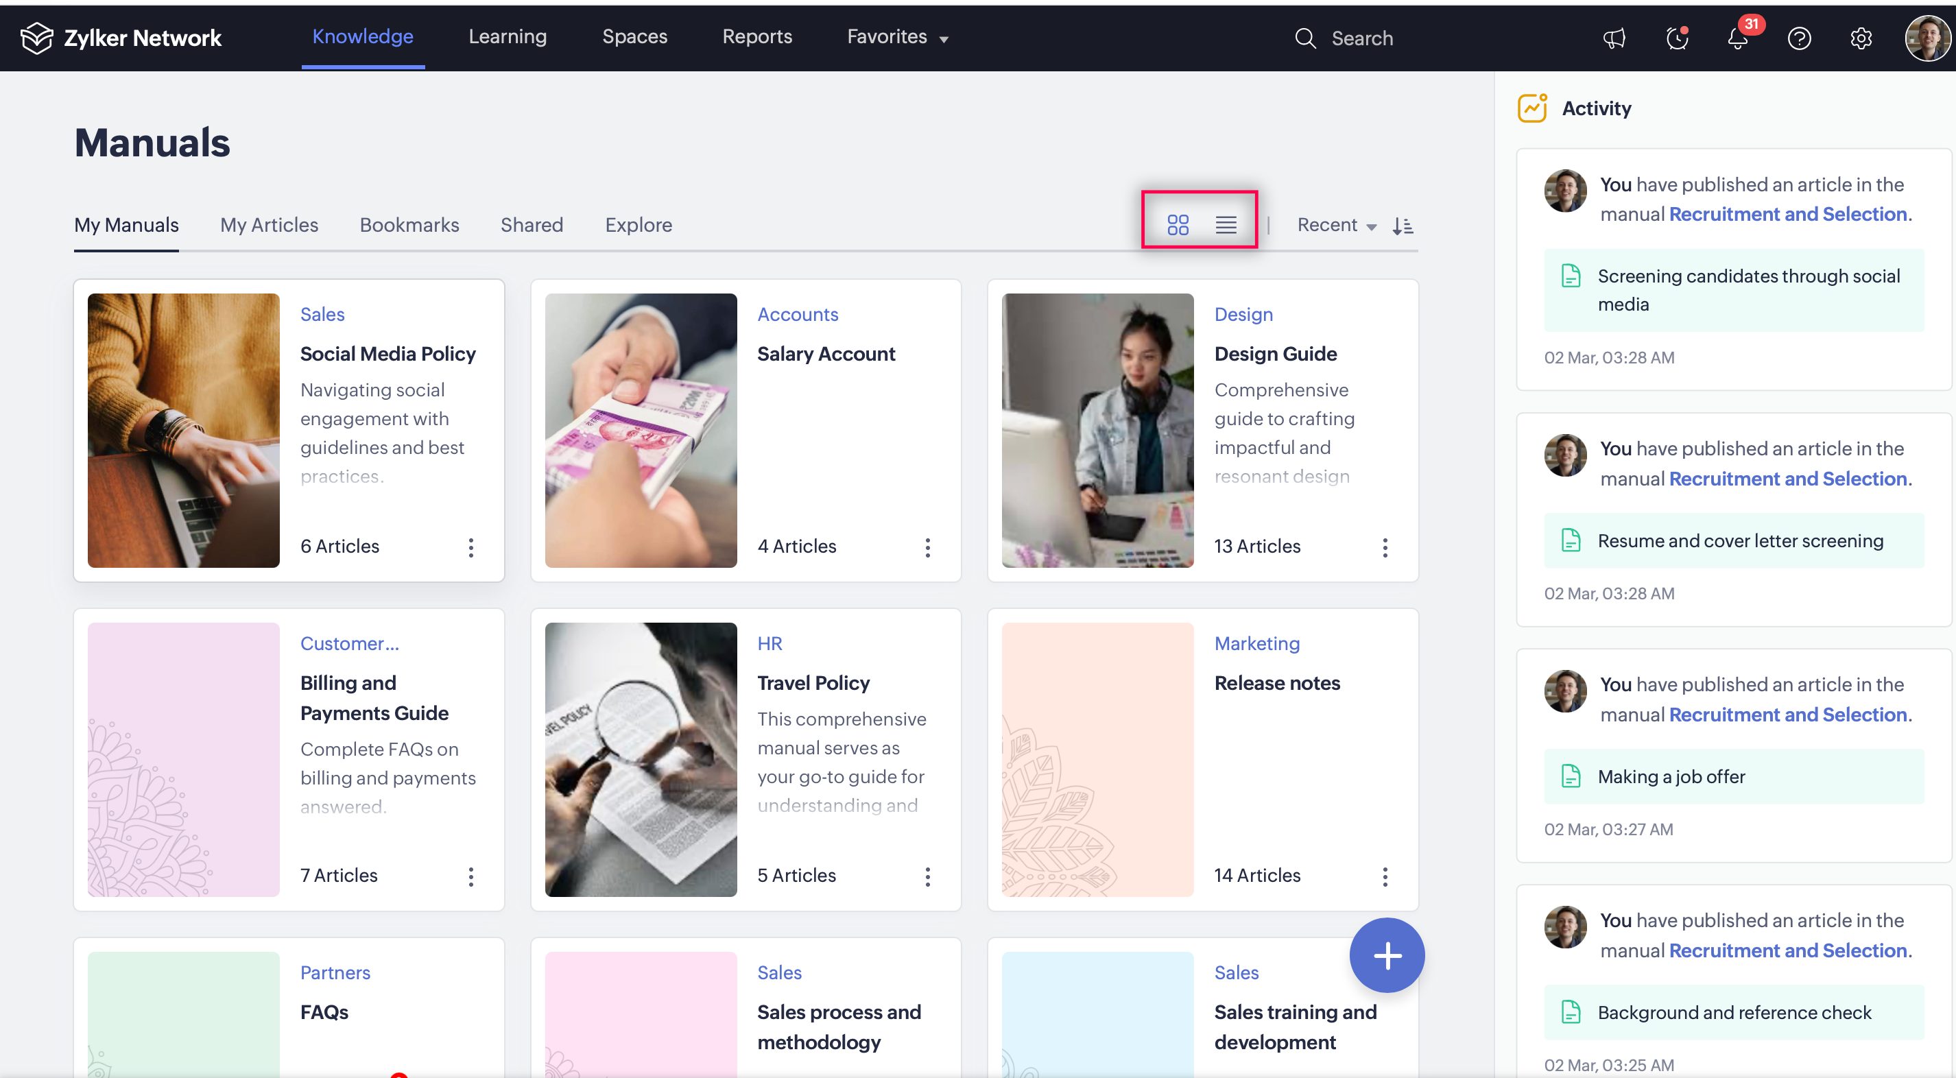Open the settings gear icon
Screen dimensions: 1956x1078
click(1860, 38)
